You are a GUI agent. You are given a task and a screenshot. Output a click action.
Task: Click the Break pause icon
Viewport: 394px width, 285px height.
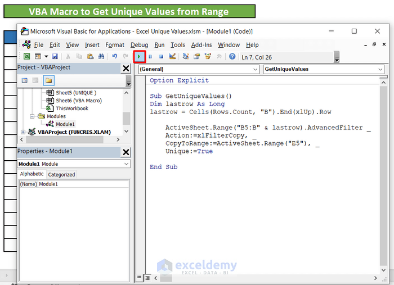150,57
